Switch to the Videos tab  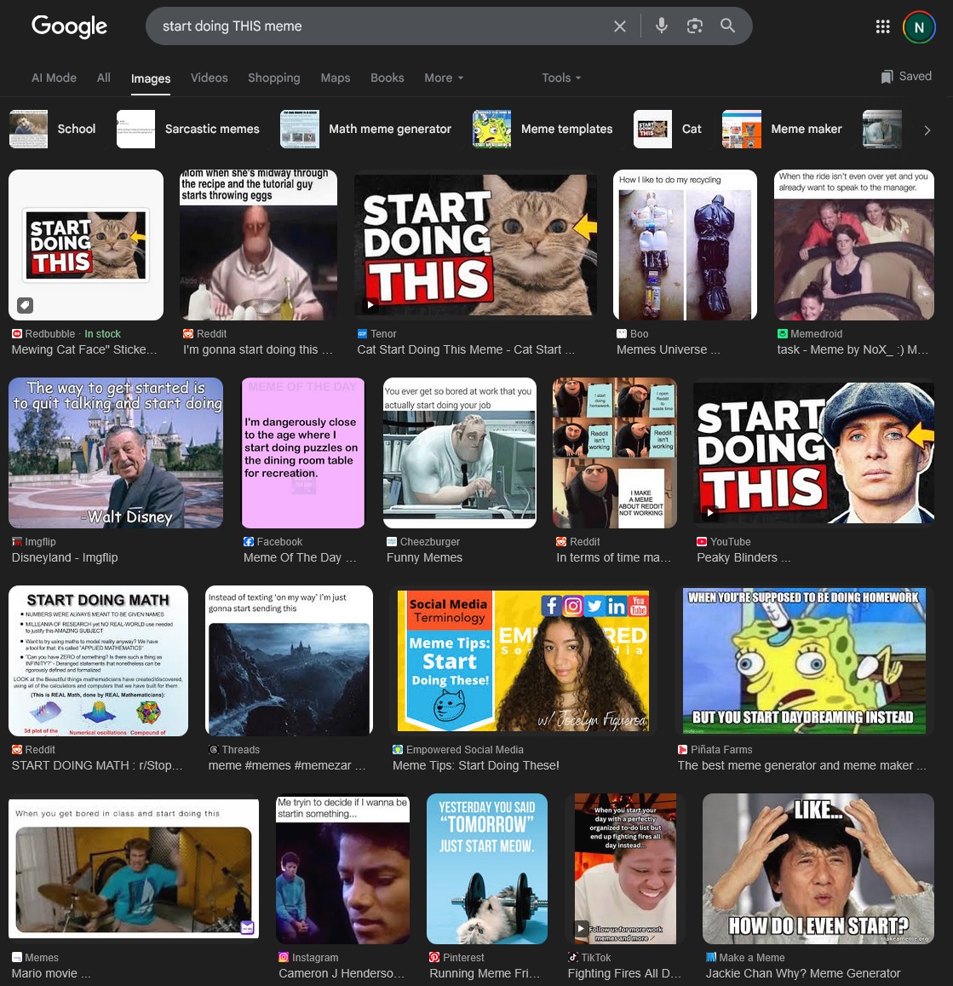point(210,78)
